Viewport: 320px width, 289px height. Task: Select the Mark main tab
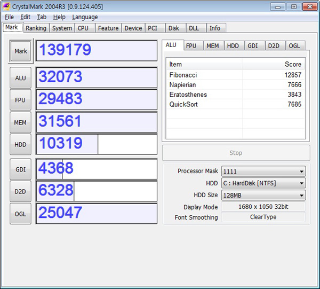click(x=12, y=27)
